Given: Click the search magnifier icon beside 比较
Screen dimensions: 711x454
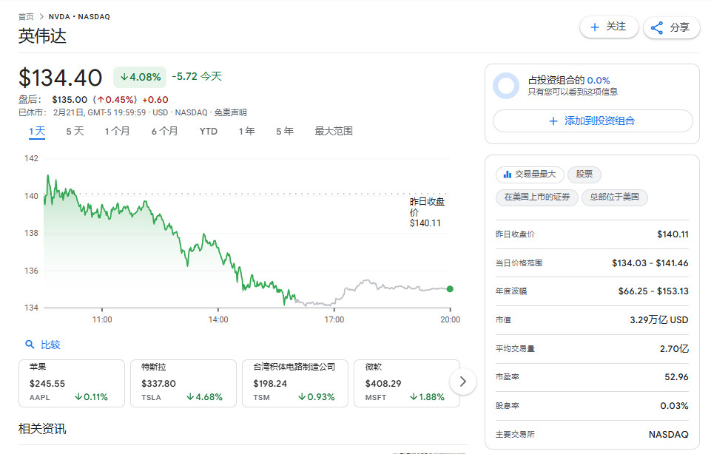Looking at the screenshot, I should click(30, 345).
